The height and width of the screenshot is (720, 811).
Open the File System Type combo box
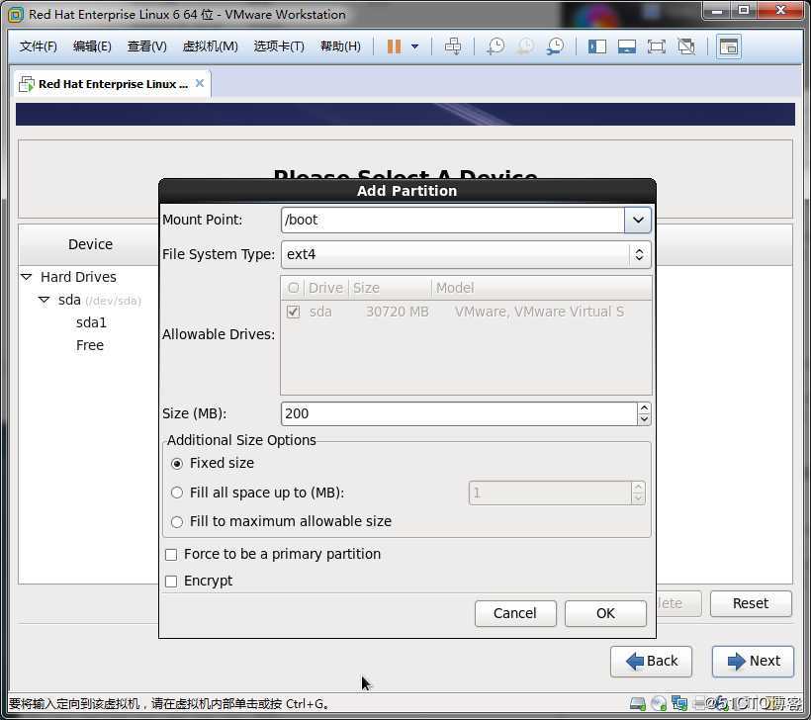pos(465,254)
